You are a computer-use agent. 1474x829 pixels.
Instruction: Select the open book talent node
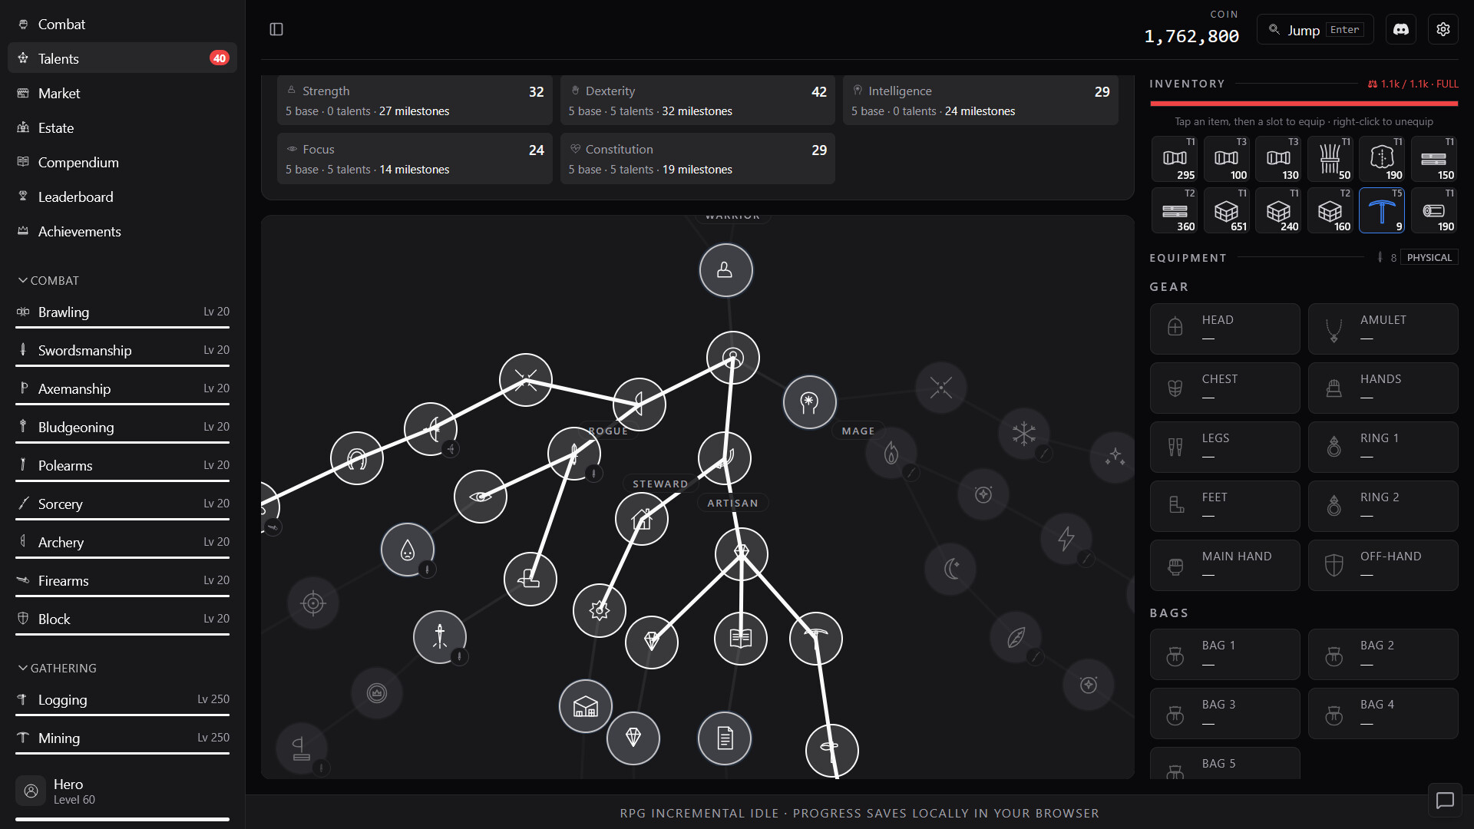coord(741,638)
